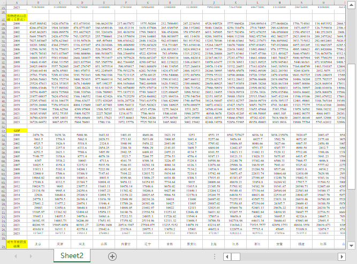This screenshot has height=264, width=357.
Task: Click the previous sheet navigation arrow
Action: (x=16, y=257)
